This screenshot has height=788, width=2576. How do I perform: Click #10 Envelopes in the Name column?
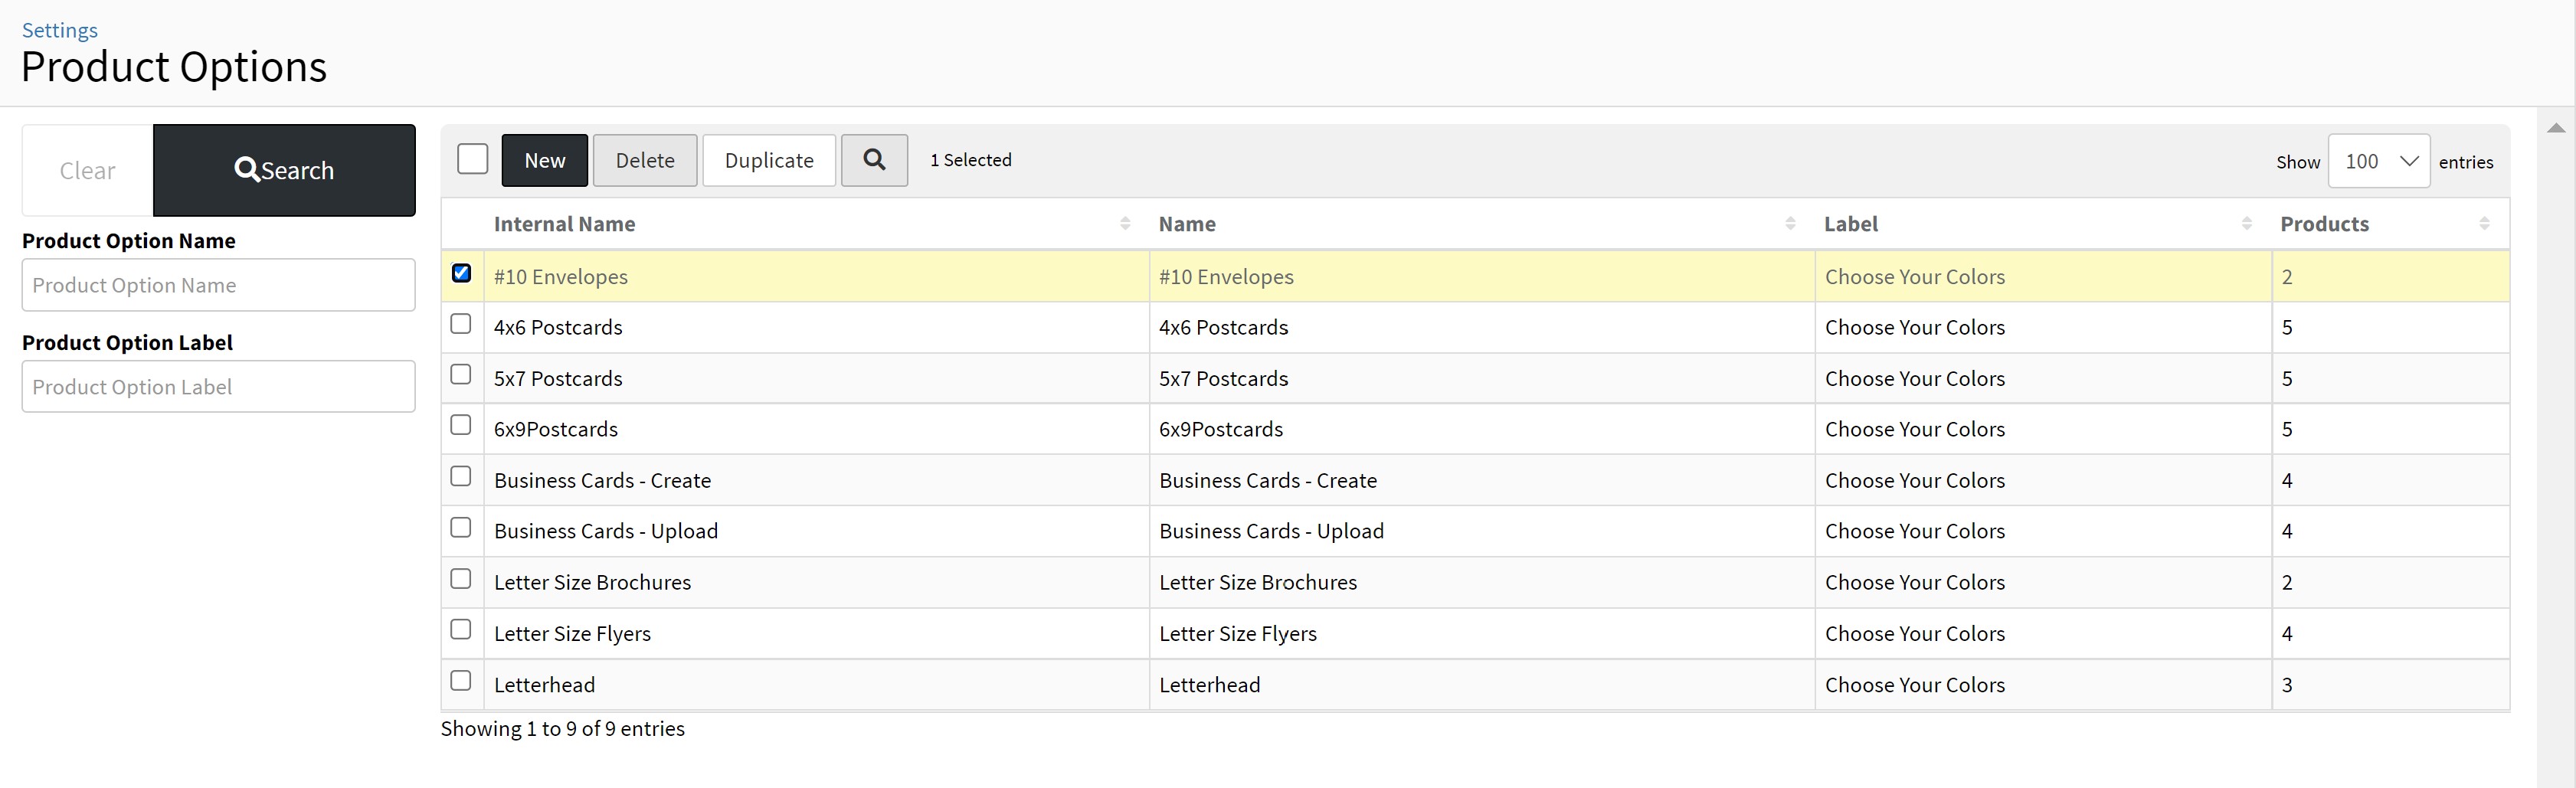tap(1226, 277)
